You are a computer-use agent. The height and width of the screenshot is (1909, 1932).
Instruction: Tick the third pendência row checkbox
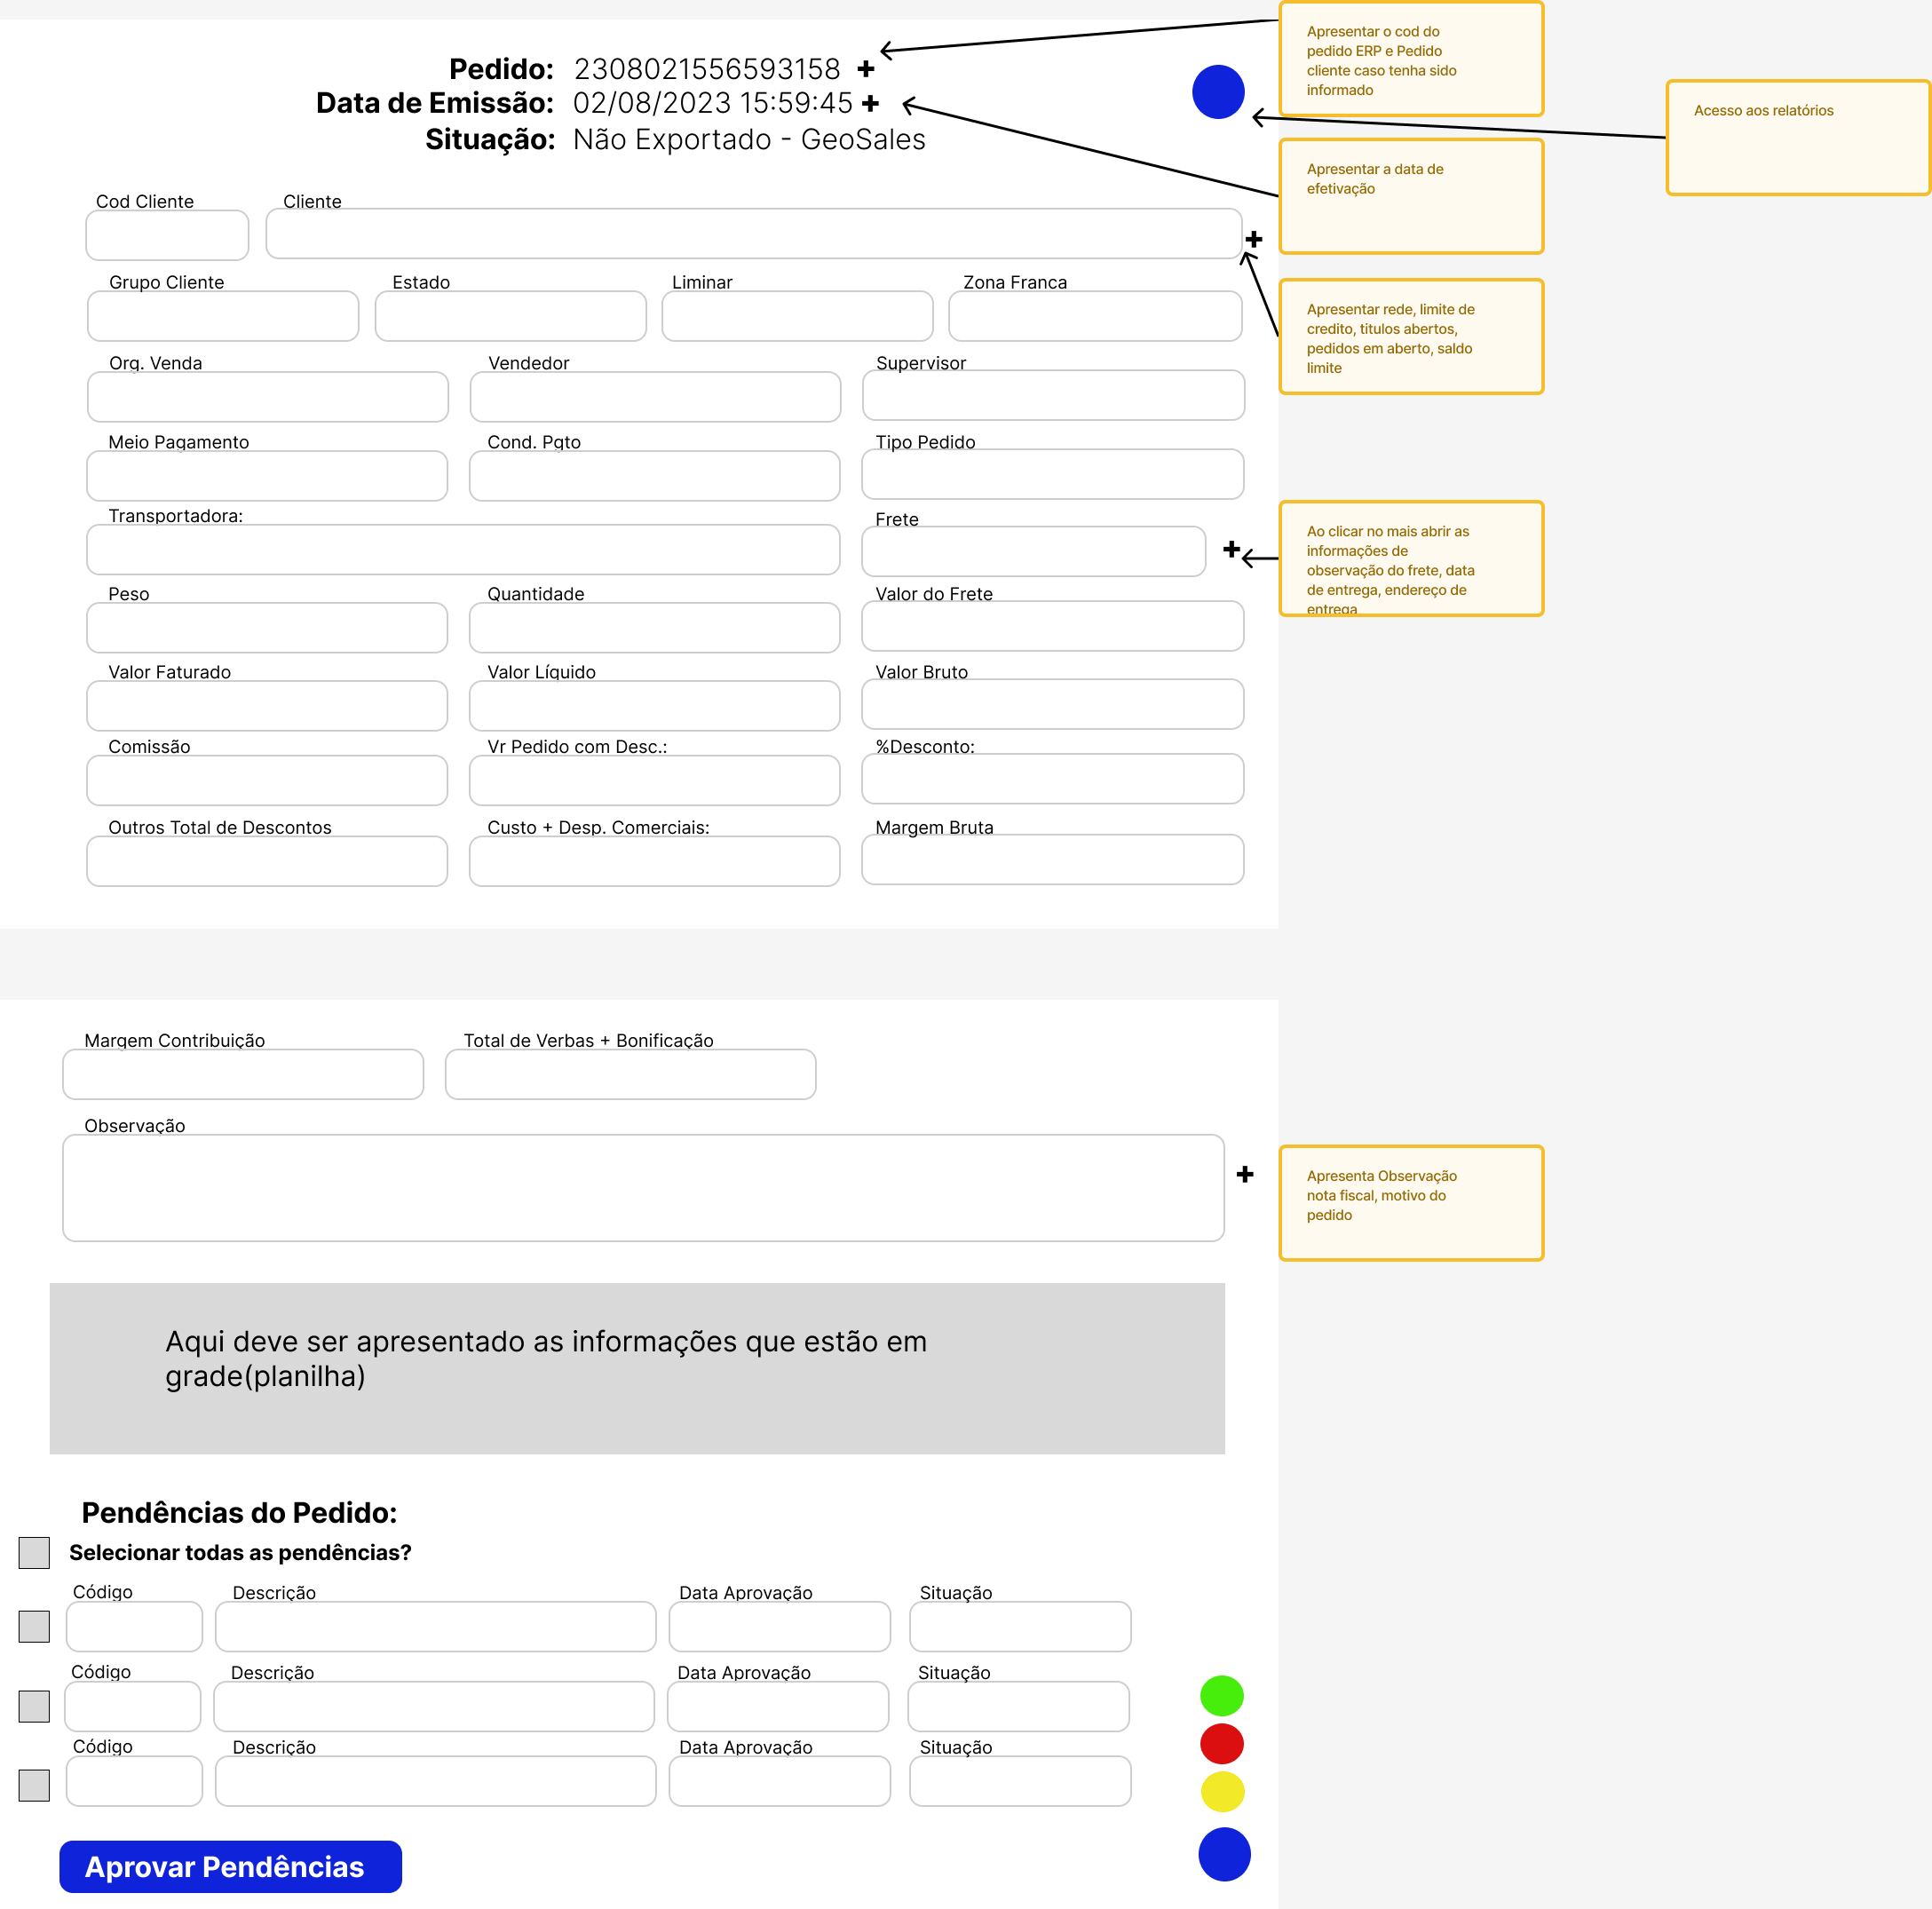coord(34,1785)
